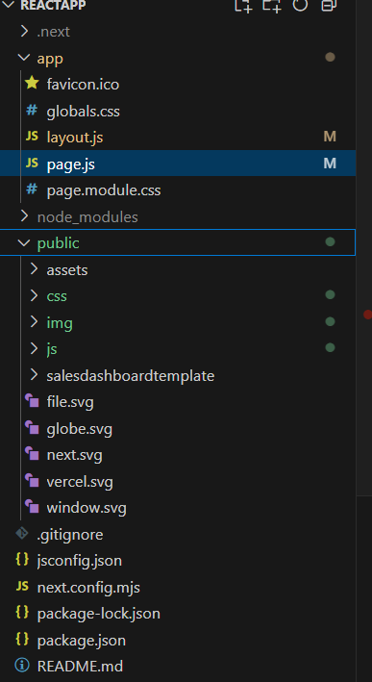Expand the assets folder chevron

click(34, 269)
